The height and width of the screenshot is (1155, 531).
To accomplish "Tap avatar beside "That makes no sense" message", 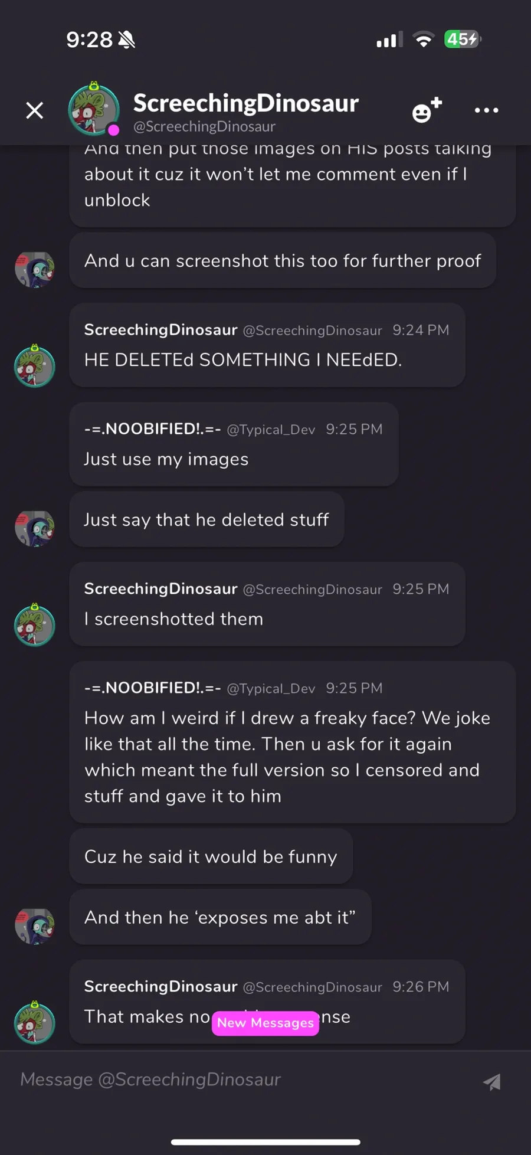I will (35, 1023).
